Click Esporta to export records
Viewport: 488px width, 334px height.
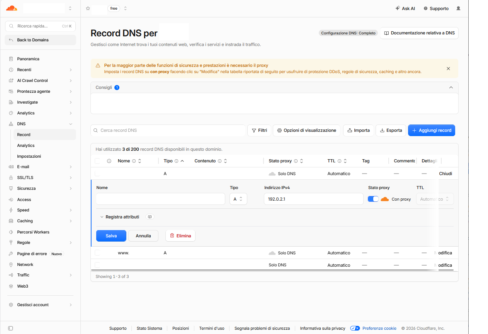click(x=391, y=130)
